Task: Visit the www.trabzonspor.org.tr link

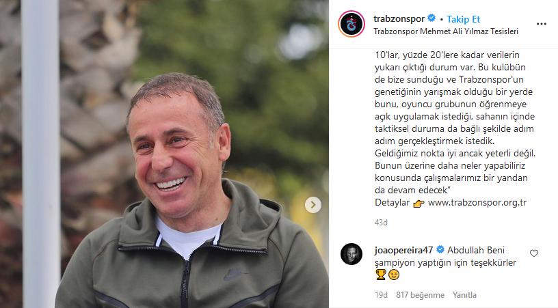Action: [x=477, y=203]
